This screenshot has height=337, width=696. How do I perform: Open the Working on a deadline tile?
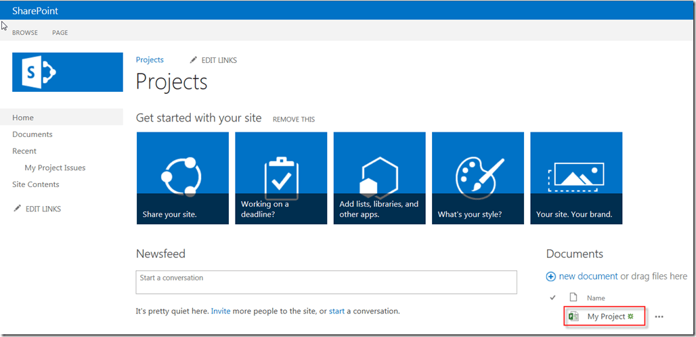[281, 178]
